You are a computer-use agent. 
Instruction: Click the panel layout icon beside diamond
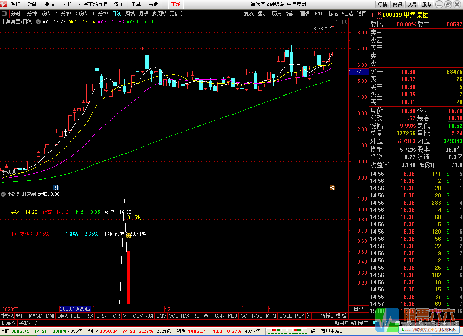(x=344, y=22)
